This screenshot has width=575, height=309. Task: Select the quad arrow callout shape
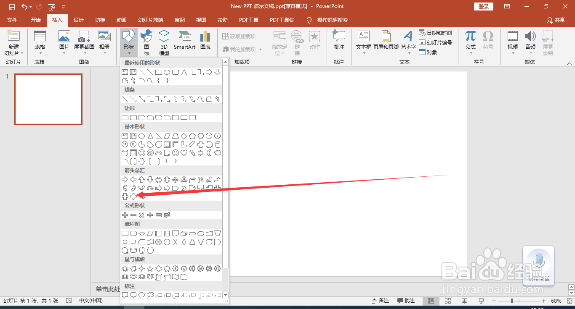pyautogui.click(x=133, y=196)
